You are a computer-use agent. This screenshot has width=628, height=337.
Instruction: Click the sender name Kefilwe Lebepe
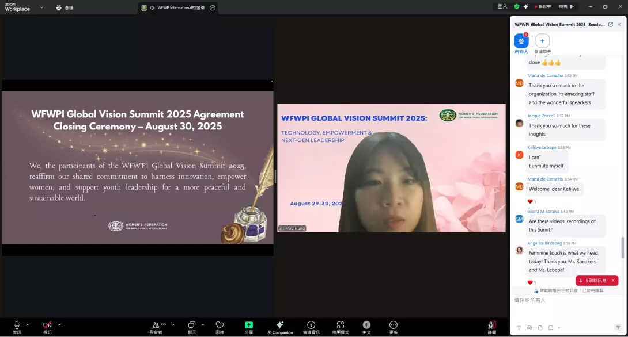coord(542,147)
